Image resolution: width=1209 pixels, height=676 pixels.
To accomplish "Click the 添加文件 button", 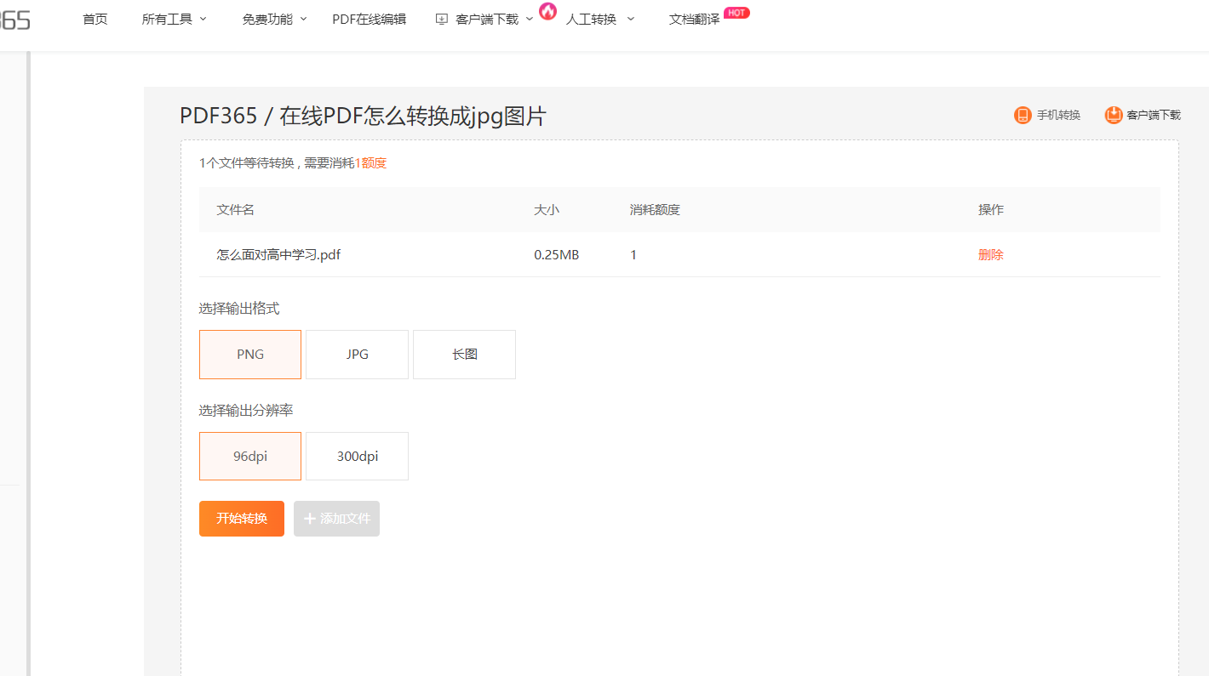I will tap(336, 519).
